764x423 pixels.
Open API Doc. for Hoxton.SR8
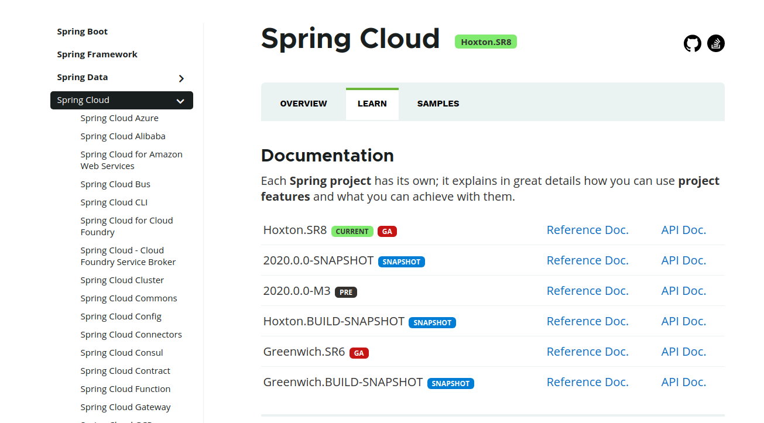pos(684,230)
